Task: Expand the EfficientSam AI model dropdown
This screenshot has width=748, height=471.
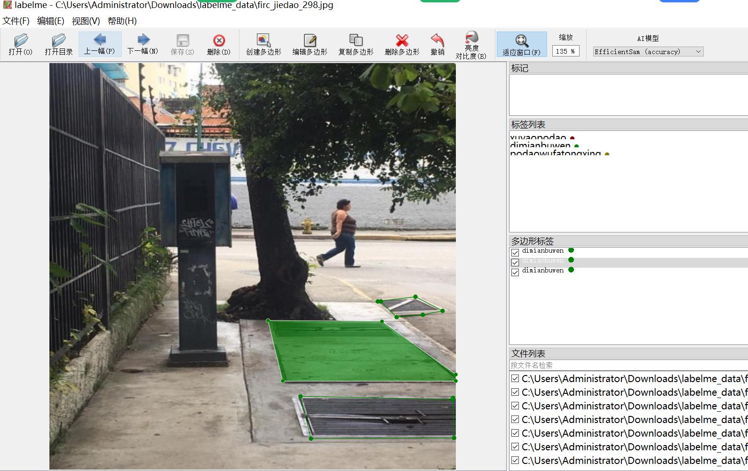Action: click(648, 52)
